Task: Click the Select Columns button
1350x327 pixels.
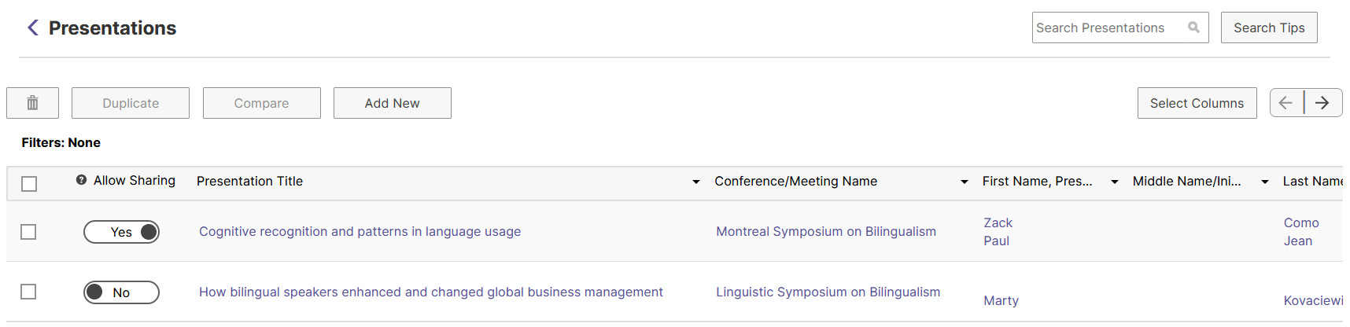Action: (x=1197, y=103)
